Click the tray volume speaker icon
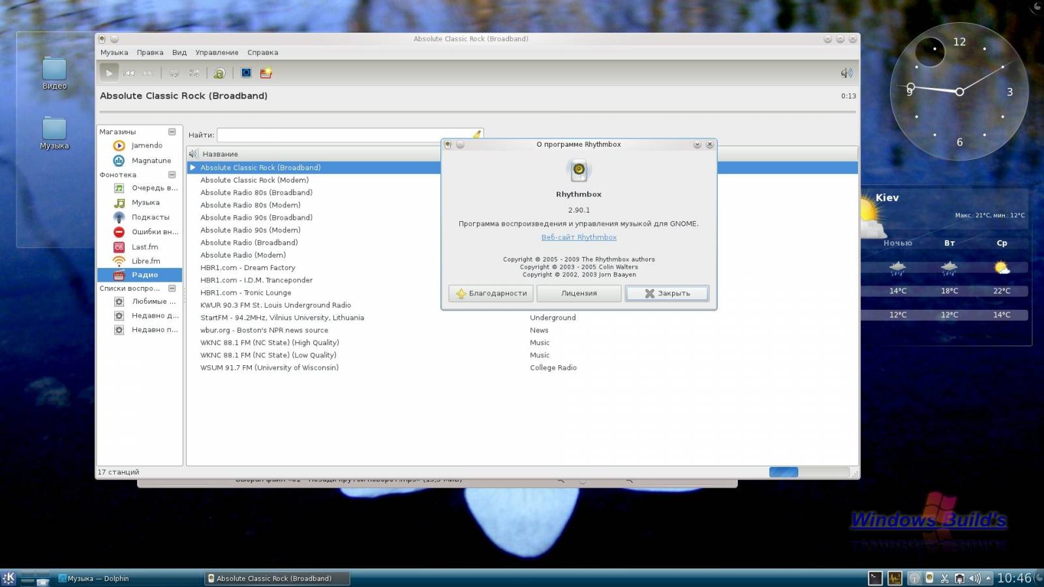Image resolution: width=1044 pixels, height=587 pixels. click(x=974, y=578)
